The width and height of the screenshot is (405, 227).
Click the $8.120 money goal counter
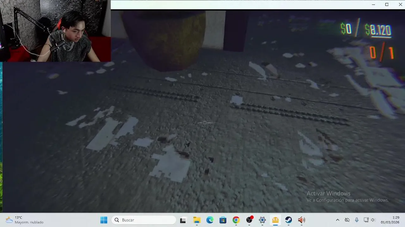378,30
